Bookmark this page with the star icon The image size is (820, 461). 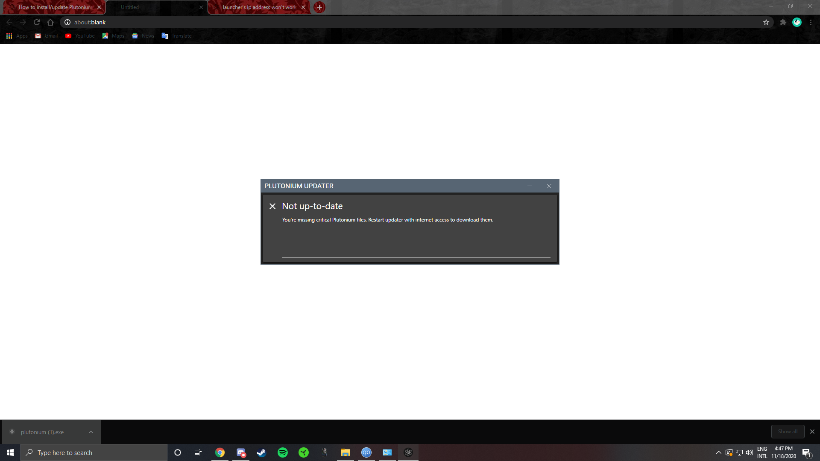[x=766, y=22]
